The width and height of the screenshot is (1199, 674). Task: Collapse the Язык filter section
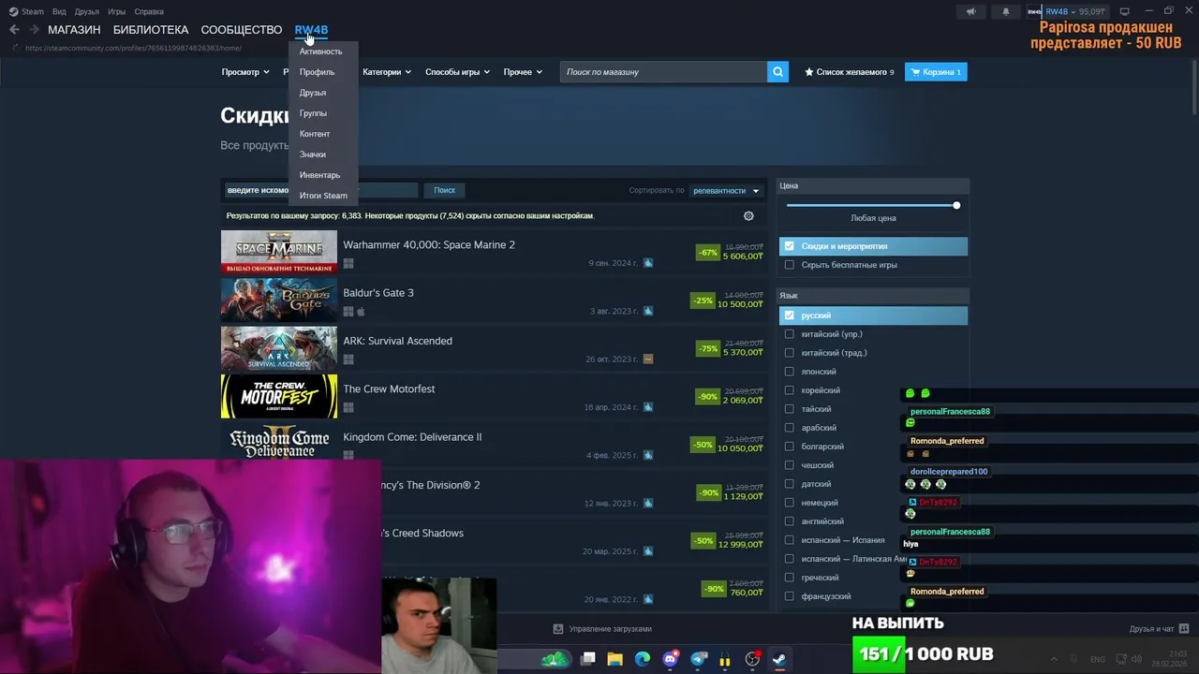(x=873, y=295)
